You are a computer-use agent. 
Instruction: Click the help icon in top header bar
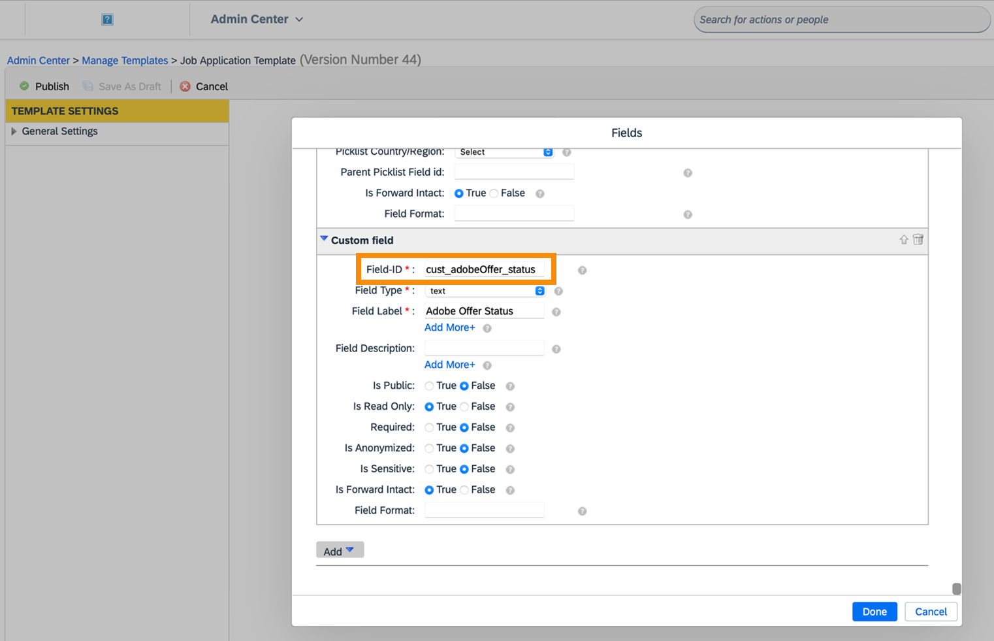click(x=106, y=19)
